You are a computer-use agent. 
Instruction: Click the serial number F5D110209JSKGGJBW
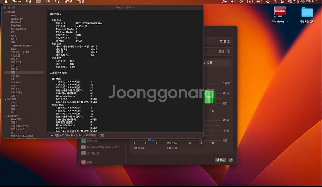coord(89,23)
